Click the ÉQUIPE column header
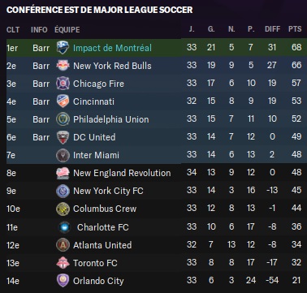 (x=67, y=29)
